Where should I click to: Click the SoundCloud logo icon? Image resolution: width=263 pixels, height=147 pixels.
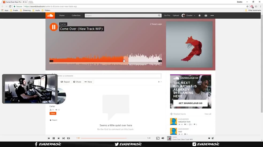(x=50, y=15)
